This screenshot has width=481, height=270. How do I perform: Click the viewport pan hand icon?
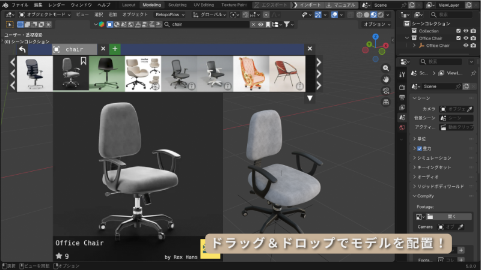[386, 80]
